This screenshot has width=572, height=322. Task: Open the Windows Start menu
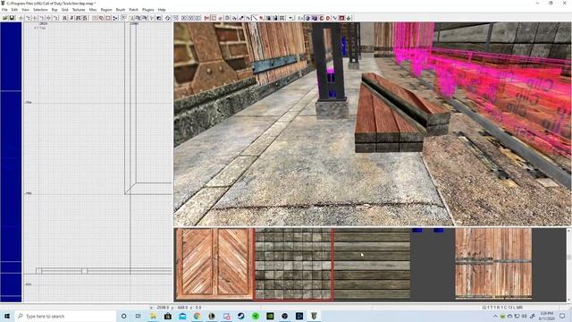click(6, 316)
